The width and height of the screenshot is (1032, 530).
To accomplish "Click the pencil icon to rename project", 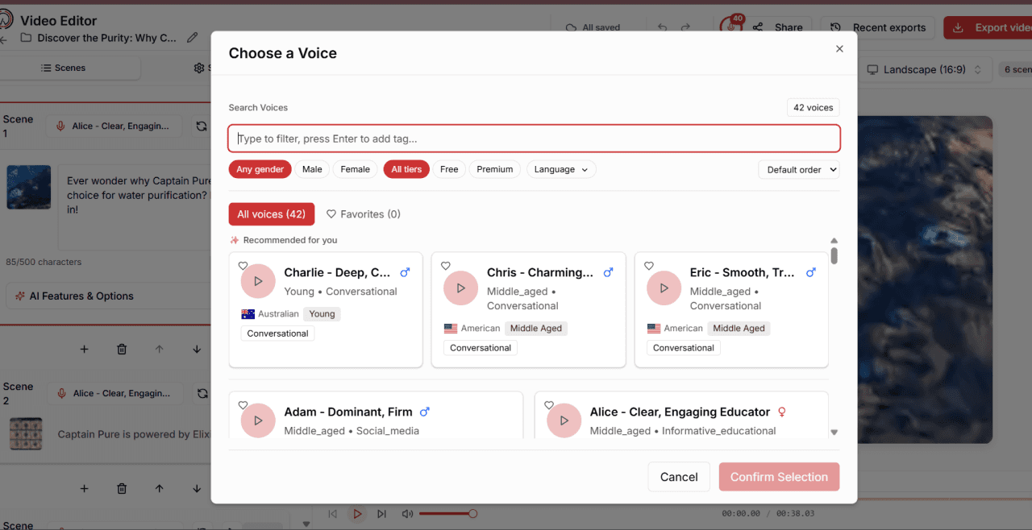I will pos(192,37).
